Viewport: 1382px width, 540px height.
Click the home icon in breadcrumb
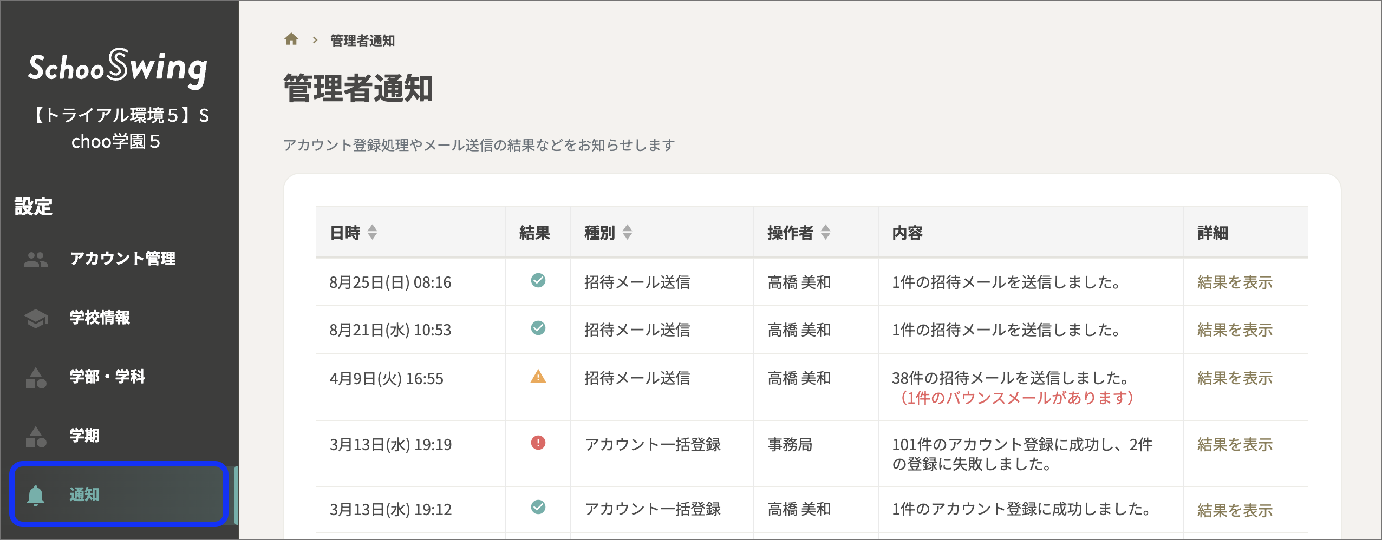tap(291, 39)
